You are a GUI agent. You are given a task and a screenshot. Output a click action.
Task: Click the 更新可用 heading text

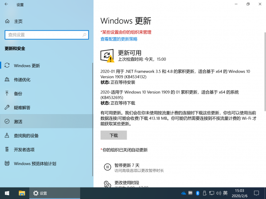coord(130,53)
